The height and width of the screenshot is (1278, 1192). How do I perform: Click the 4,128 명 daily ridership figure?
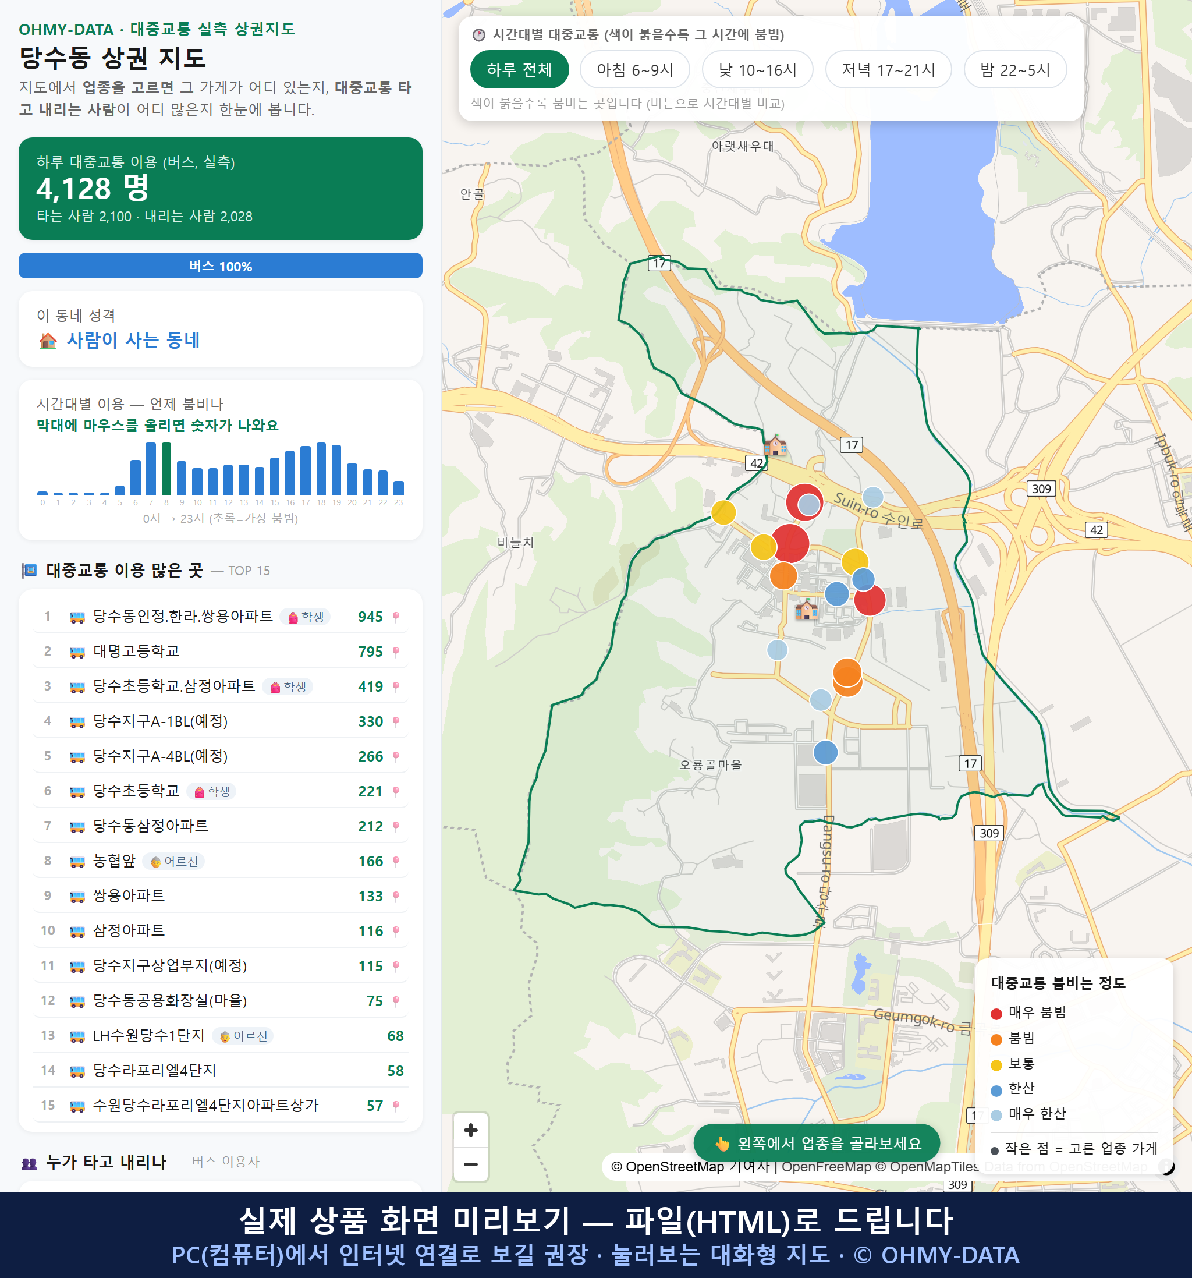point(93,189)
